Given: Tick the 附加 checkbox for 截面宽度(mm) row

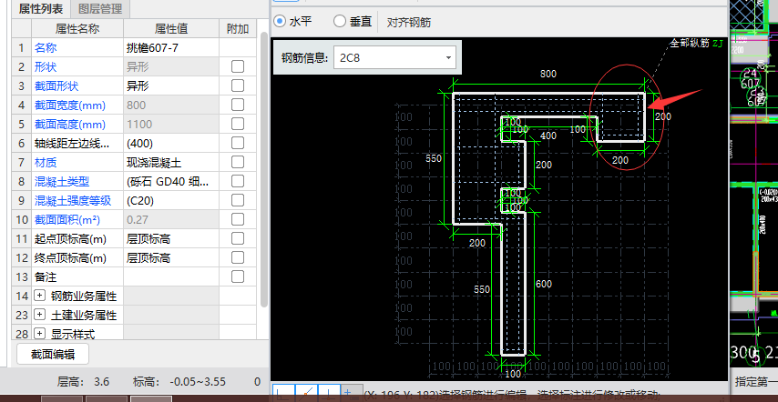Looking at the screenshot, I should (x=238, y=105).
